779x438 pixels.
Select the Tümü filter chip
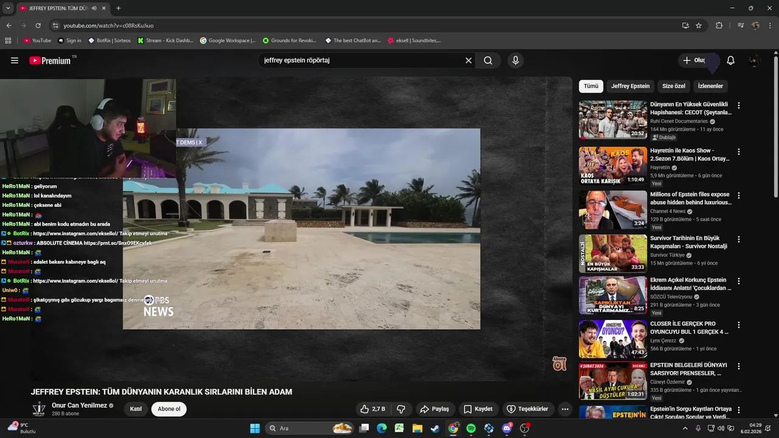click(x=591, y=86)
